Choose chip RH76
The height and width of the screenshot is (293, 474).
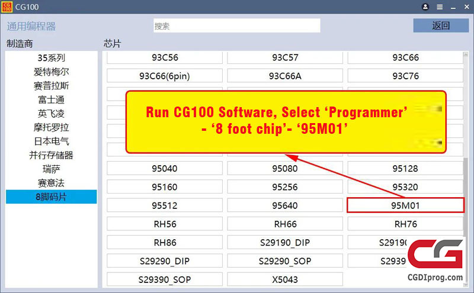pyautogui.click(x=405, y=224)
